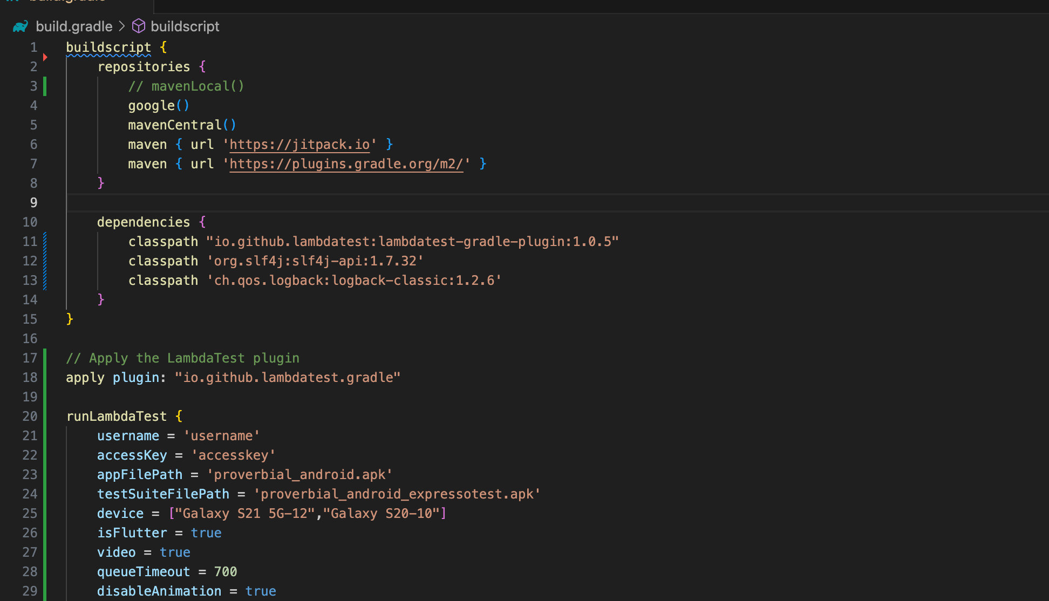This screenshot has width=1049, height=601.
Task: Click the buildscript keyword on line 1
Action: tap(108, 47)
